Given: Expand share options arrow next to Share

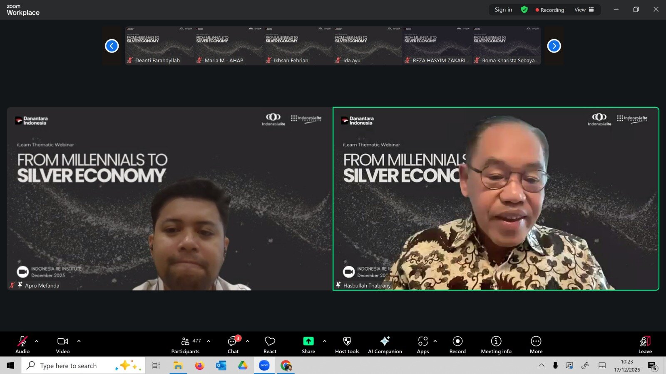Looking at the screenshot, I should (x=324, y=341).
